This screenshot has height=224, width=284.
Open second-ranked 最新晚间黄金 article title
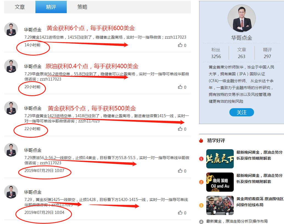coord(259,179)
